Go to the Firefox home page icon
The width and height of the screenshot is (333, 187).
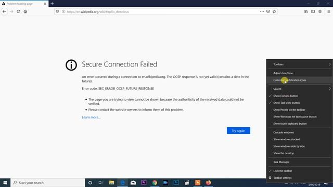[x=25, y=11]
